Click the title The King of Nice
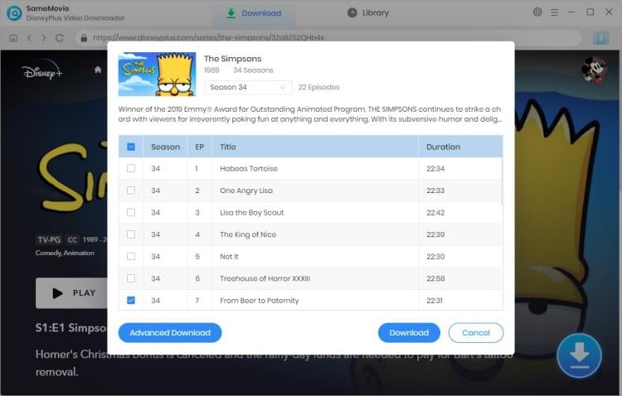The width and height of the screenshot is (622, 396). point(248,234)
